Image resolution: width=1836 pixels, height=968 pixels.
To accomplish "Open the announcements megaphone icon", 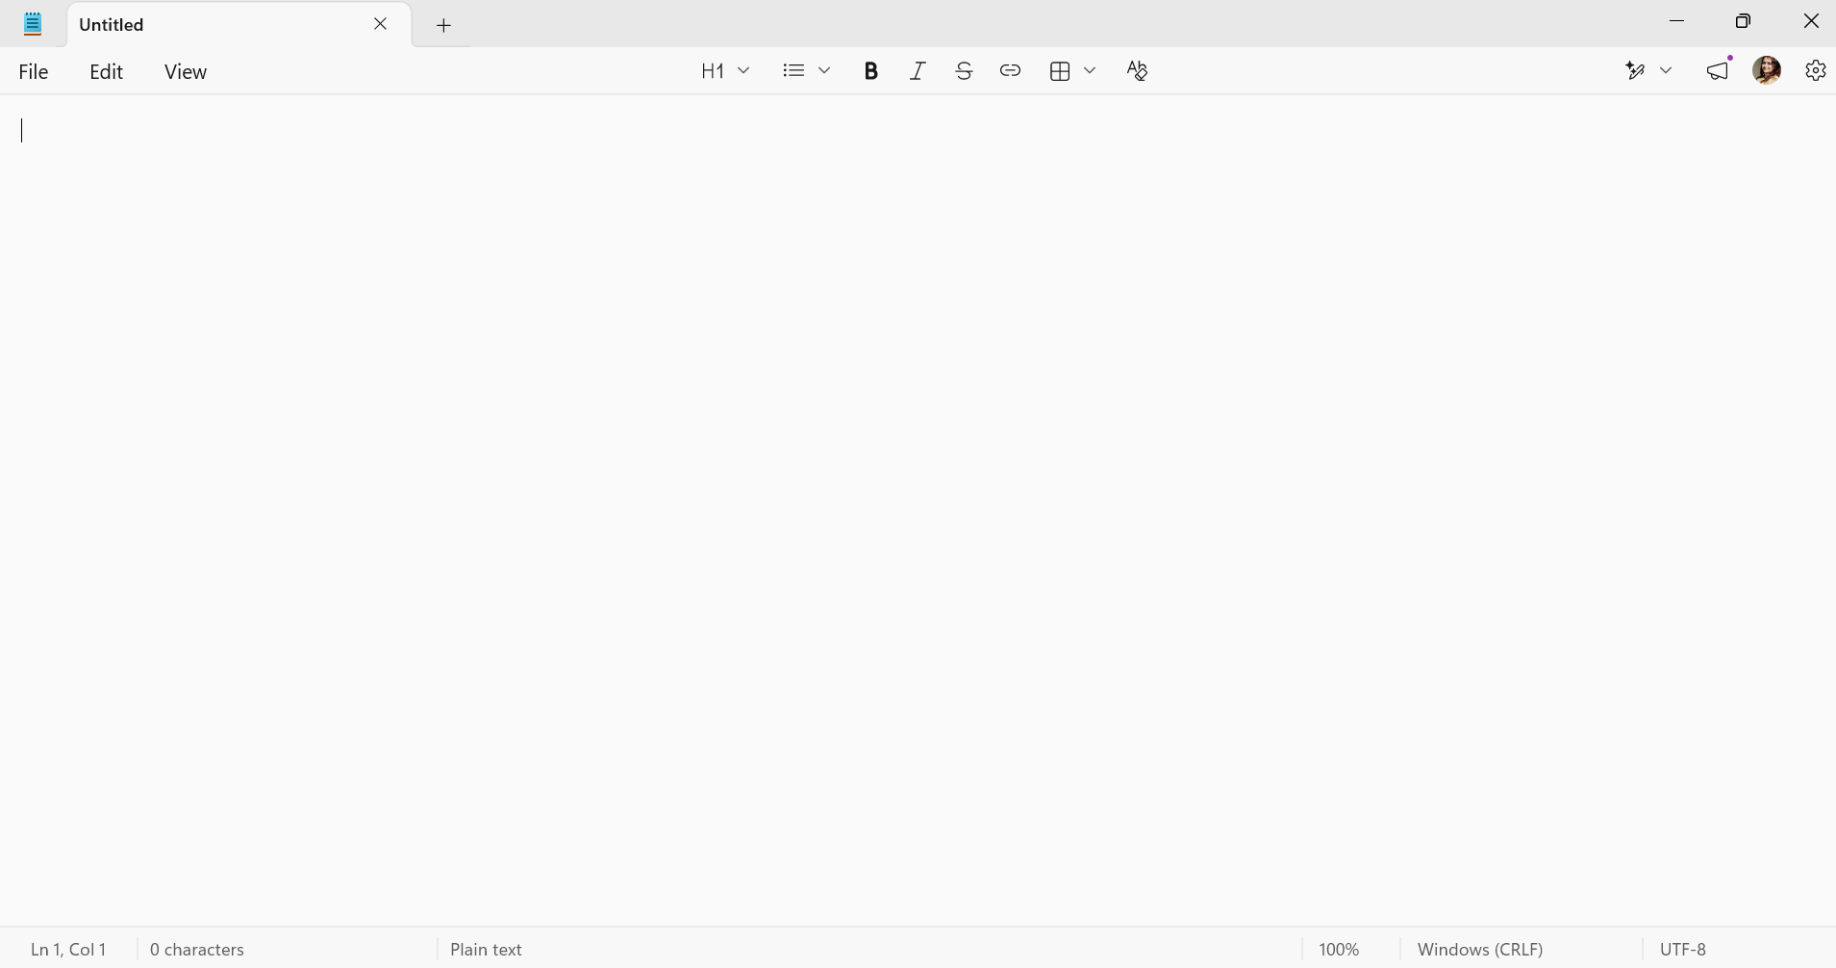I will (1718, 70).
